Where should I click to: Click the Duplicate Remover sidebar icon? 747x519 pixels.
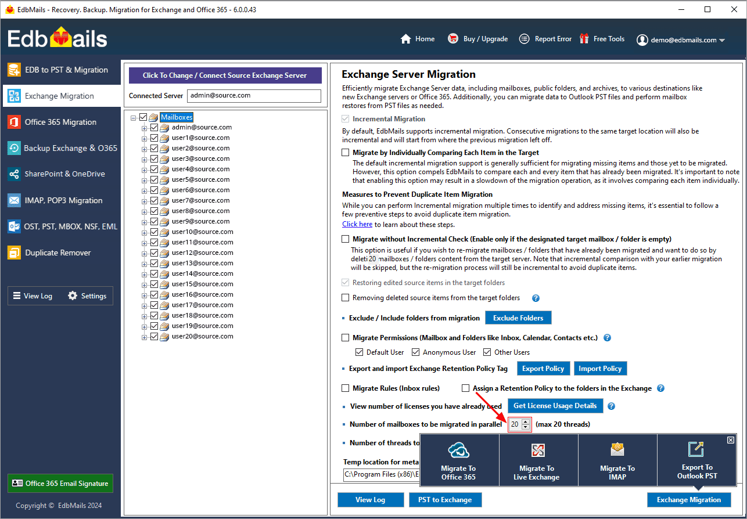[x=14, y=253]
